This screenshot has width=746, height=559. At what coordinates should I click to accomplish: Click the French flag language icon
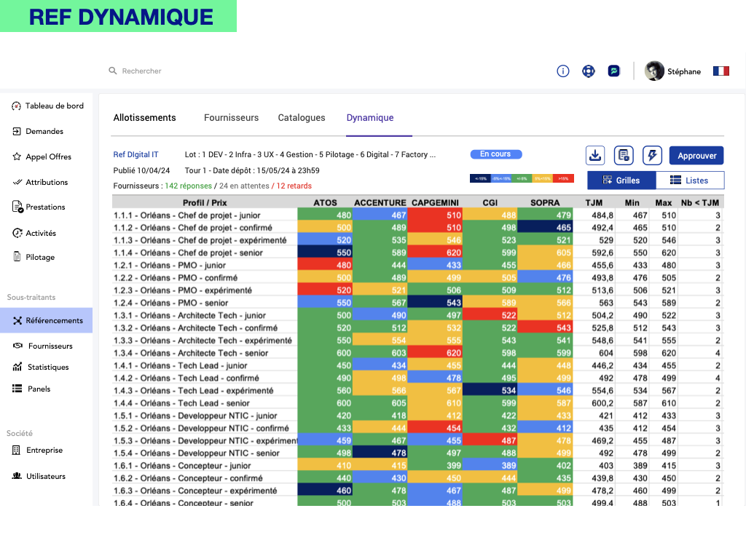point(721,71)
